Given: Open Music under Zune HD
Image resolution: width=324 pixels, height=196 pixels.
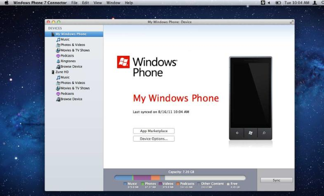Looking at the screenshot, I should 63,77.
